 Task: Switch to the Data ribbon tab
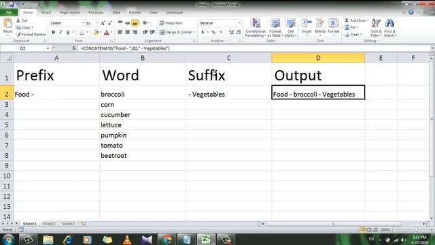(116, 12)
